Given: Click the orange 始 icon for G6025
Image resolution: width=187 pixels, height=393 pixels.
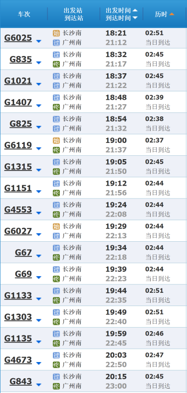Looking at the screenshot, I should [x=56, y=33].
